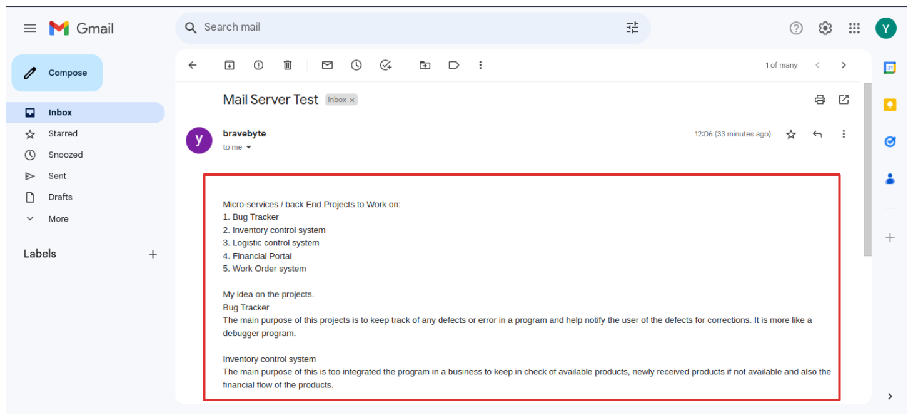The height and width of the screenshot is (420, 913).
Task: Remove the Inbox label from email
Action: (352, 100)
